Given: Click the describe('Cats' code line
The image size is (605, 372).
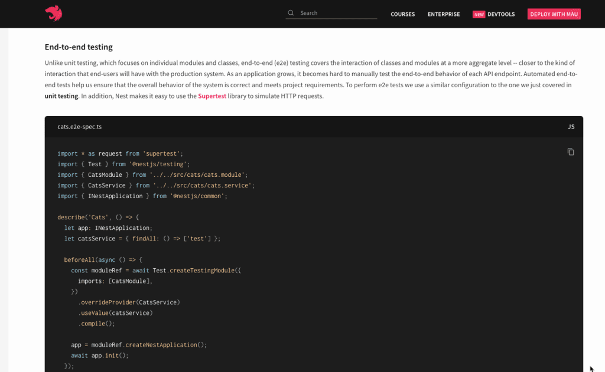Looking at the screenshot, I should click(x=98, y=217).
